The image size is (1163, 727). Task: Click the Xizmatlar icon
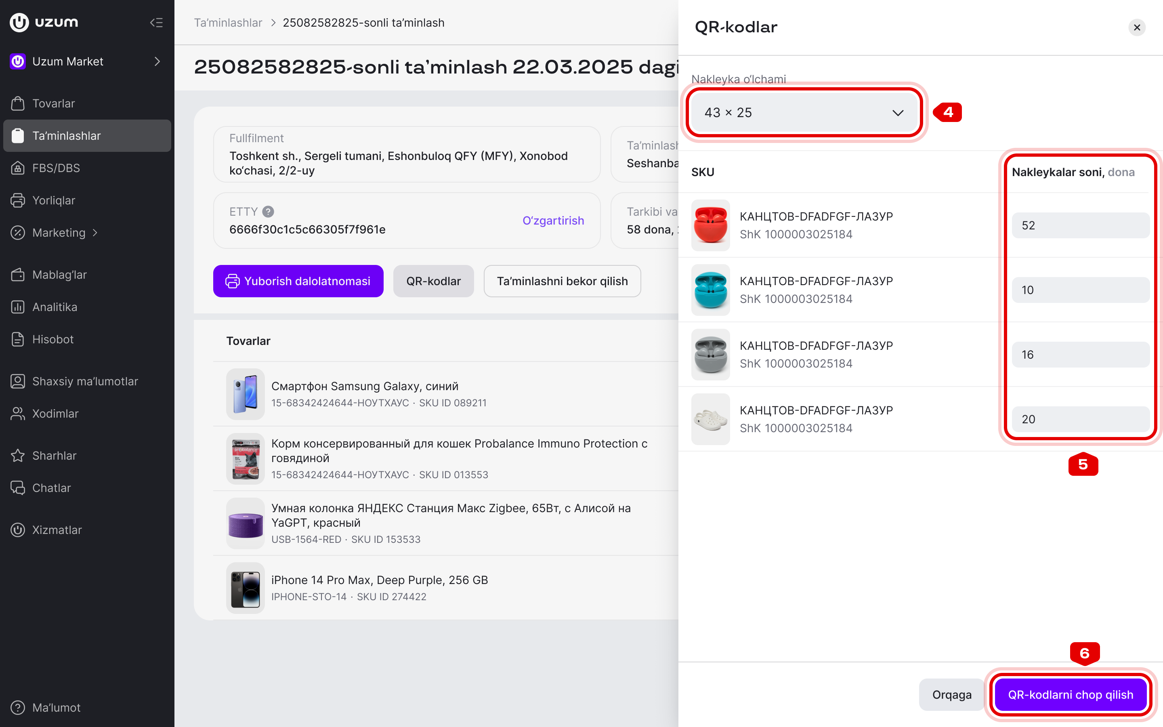click(x=18, y=530)
